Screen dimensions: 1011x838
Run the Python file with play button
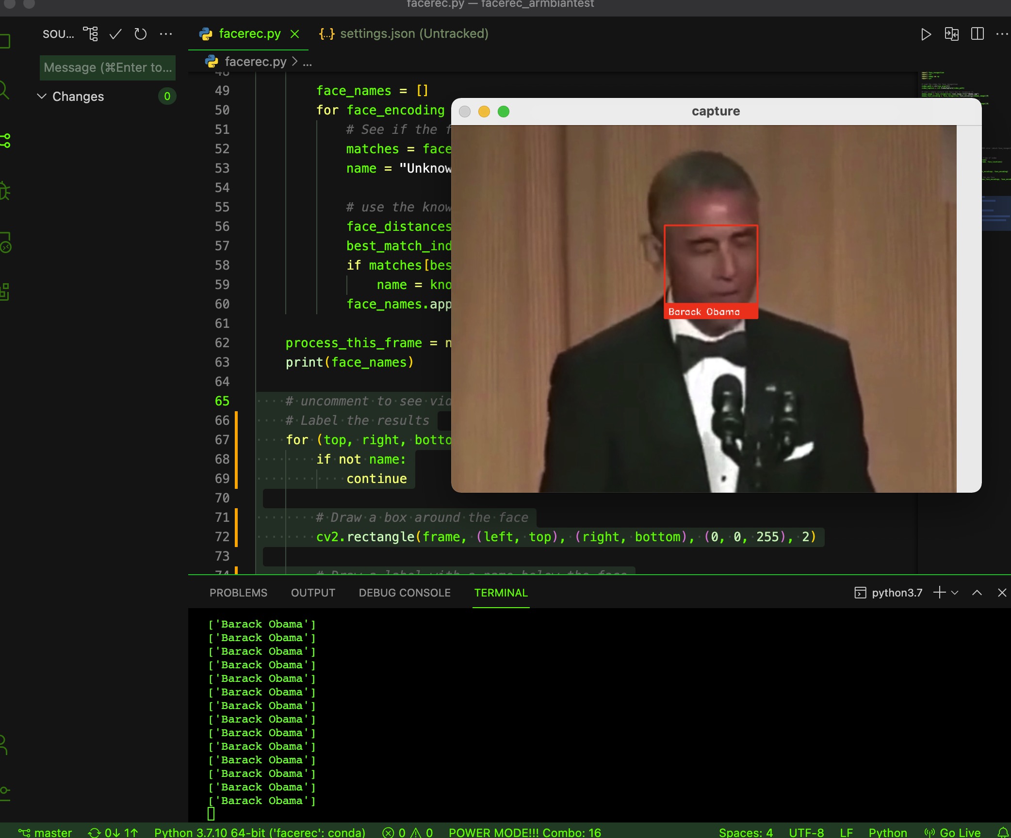[x=926, y=34]
